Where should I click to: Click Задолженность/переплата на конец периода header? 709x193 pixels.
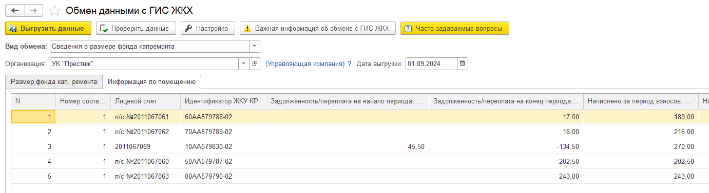506,101
